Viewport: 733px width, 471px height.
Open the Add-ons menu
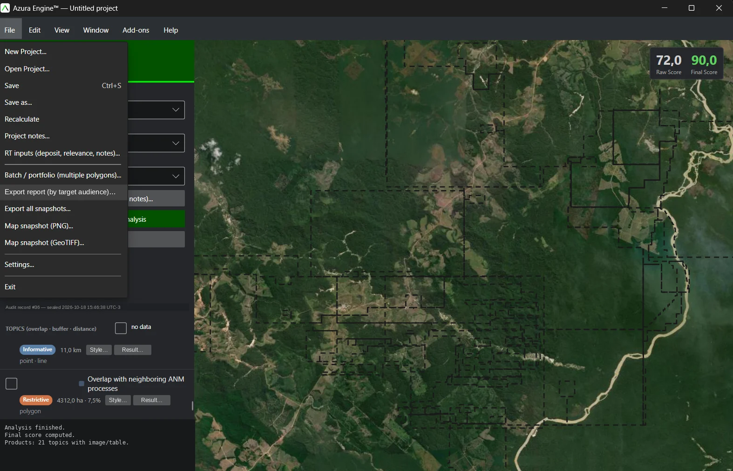point(136,30)
